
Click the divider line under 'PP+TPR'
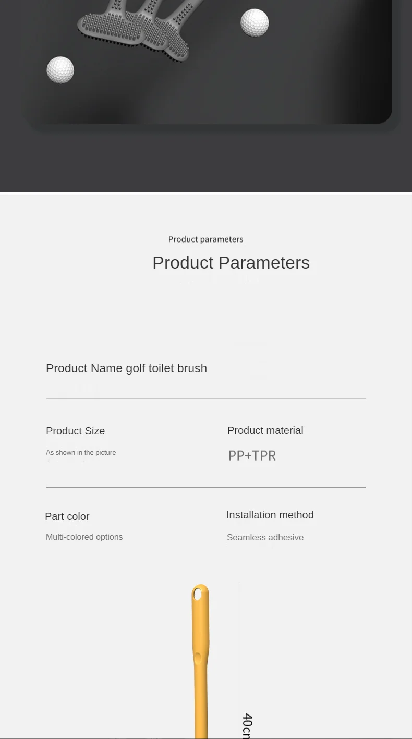click(x=206, y=487)
